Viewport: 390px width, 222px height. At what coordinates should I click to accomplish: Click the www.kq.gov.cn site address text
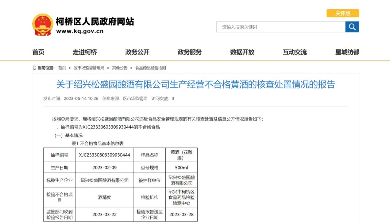(x=80, y=31)
